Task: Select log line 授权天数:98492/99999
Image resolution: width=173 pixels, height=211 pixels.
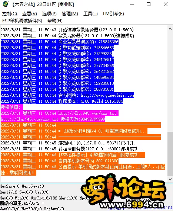Action: (x=53, y=119)
